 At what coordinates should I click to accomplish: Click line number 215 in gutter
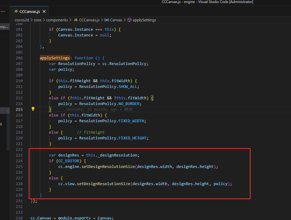[19, 109]
